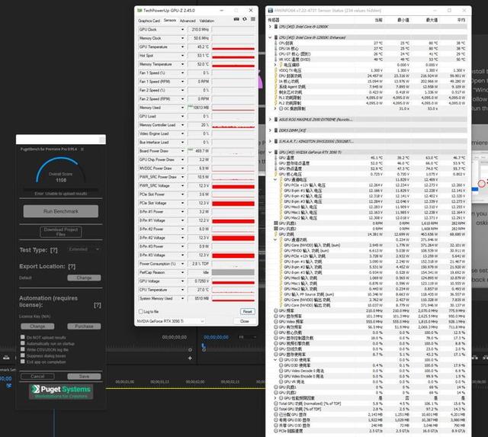
Task: Click GPU-Z refresh icon
Action: click(x=245, y=19)
